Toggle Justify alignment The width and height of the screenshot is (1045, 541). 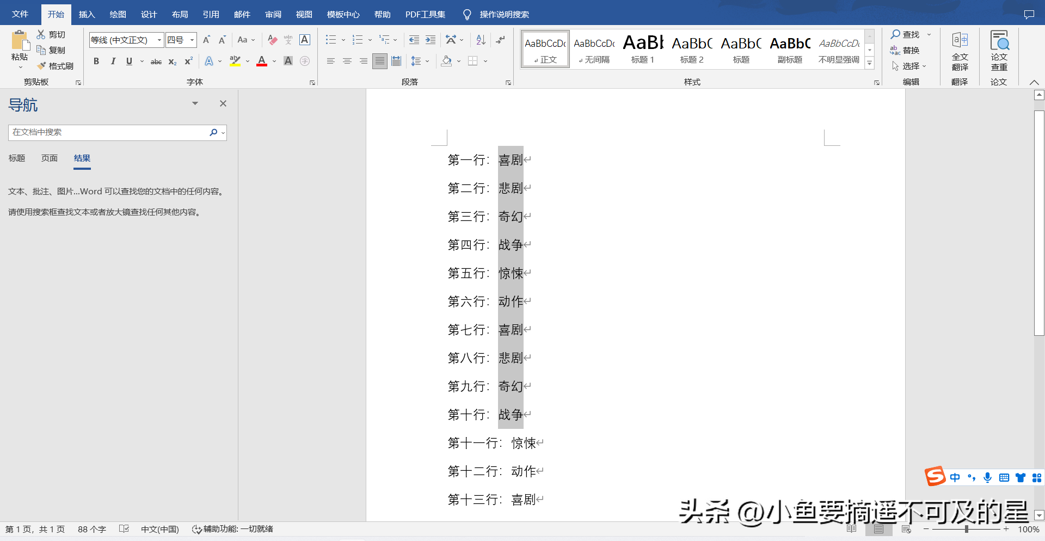tap(380, 61)
